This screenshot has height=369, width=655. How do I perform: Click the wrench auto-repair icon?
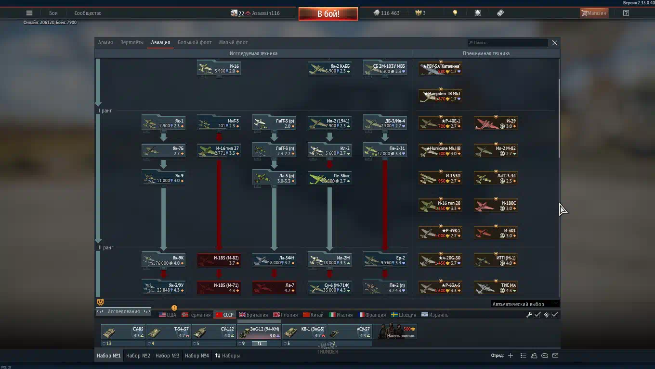click(529, 315)
